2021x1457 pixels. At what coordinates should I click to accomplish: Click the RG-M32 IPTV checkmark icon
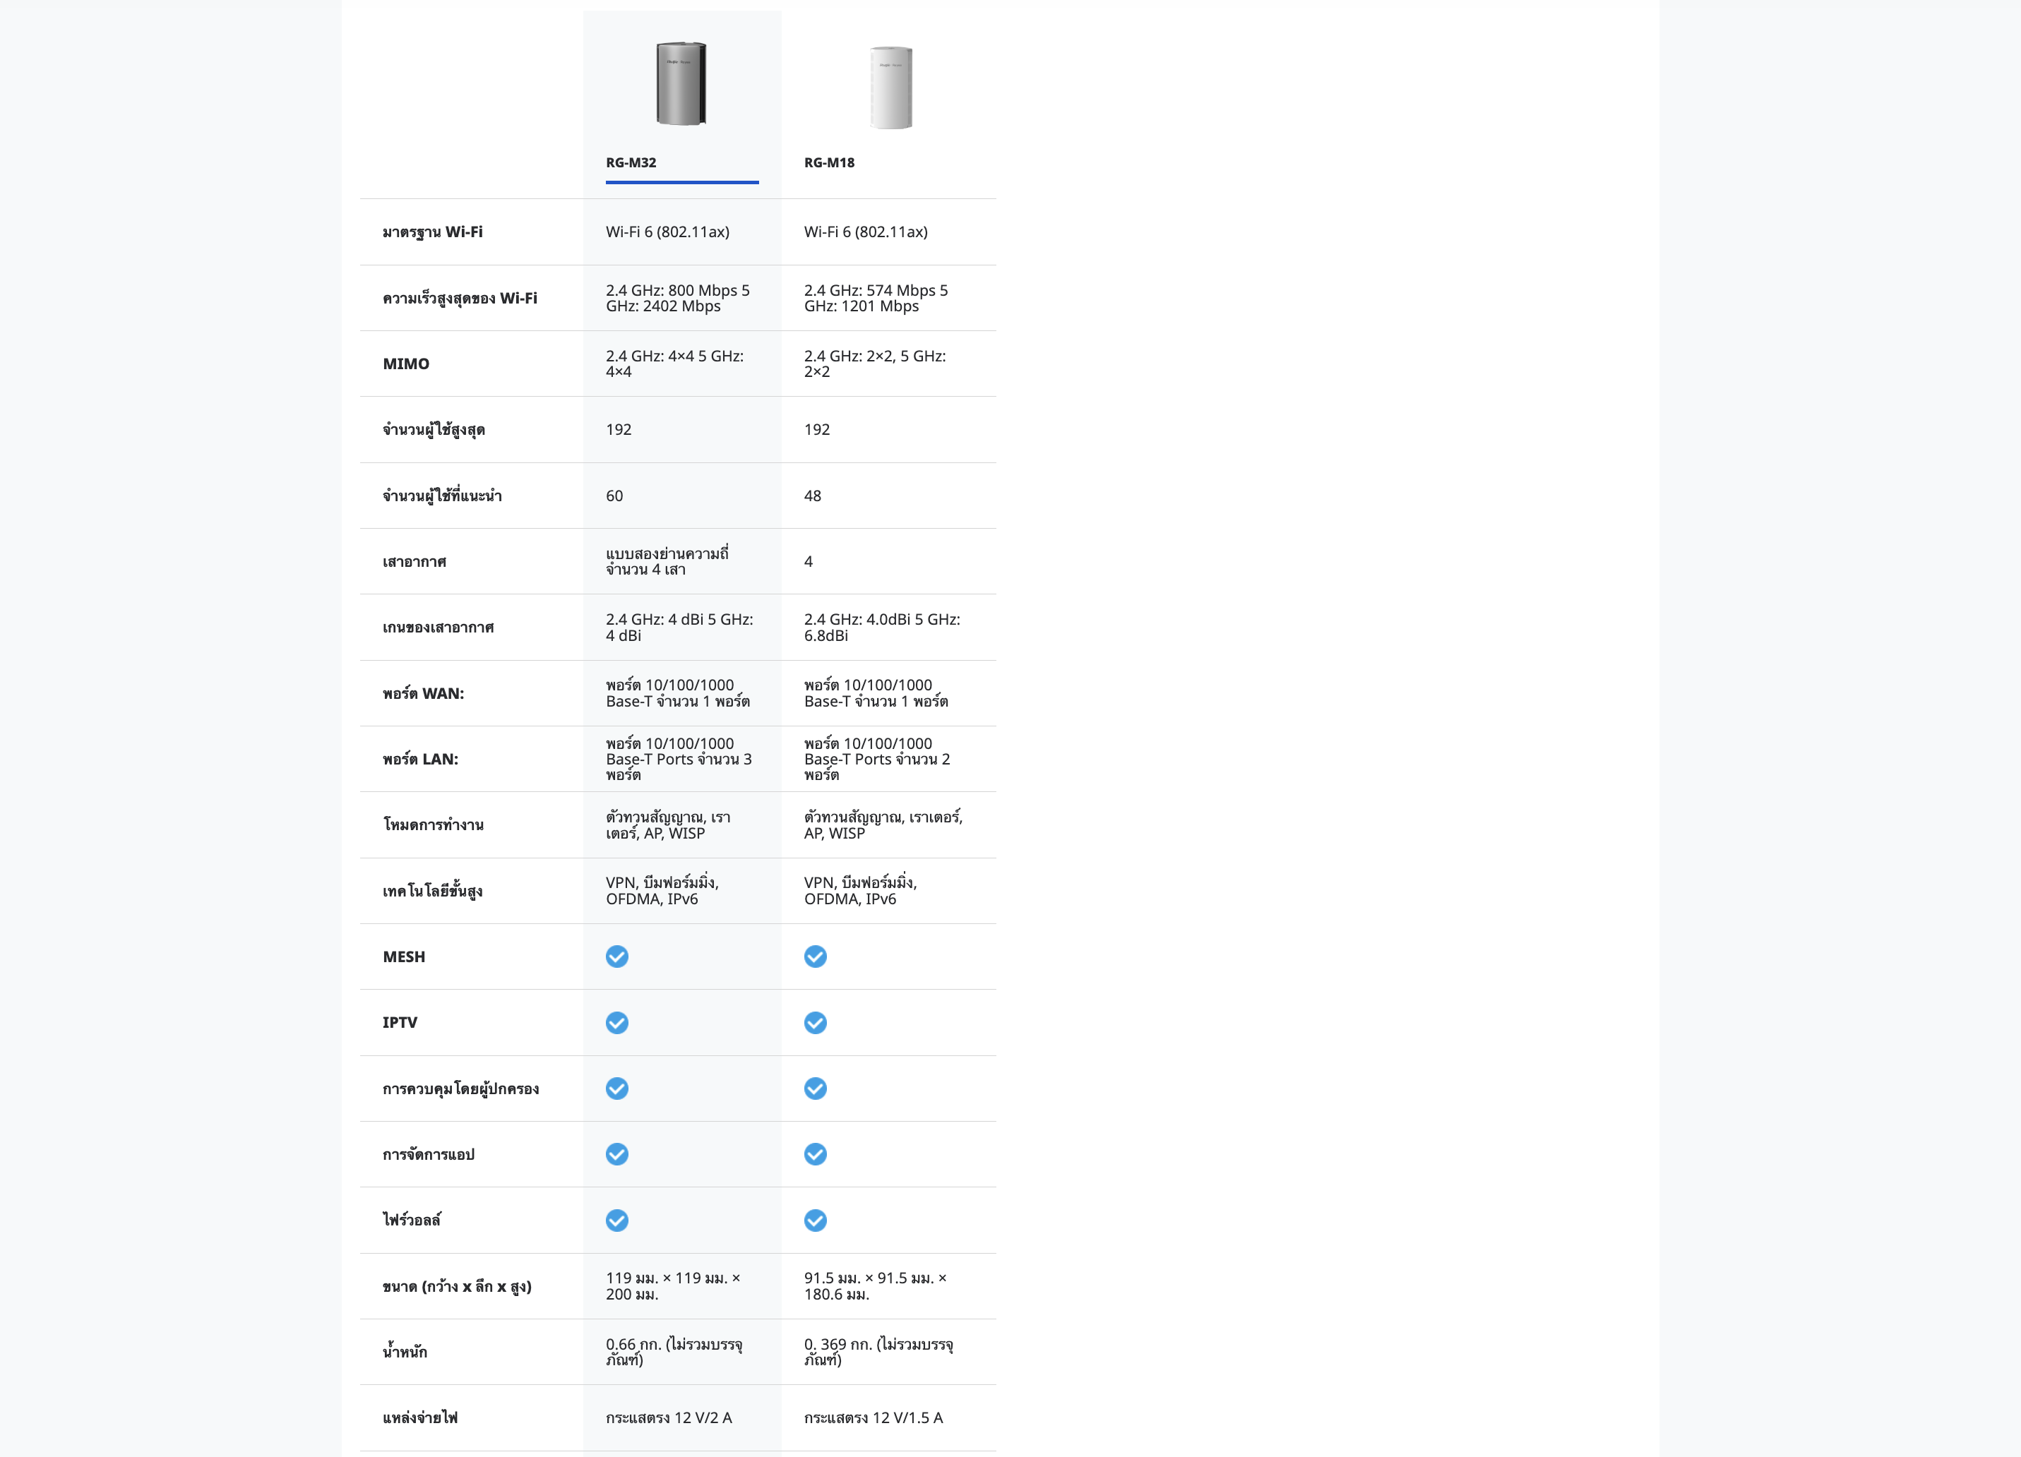point(616,1022)
